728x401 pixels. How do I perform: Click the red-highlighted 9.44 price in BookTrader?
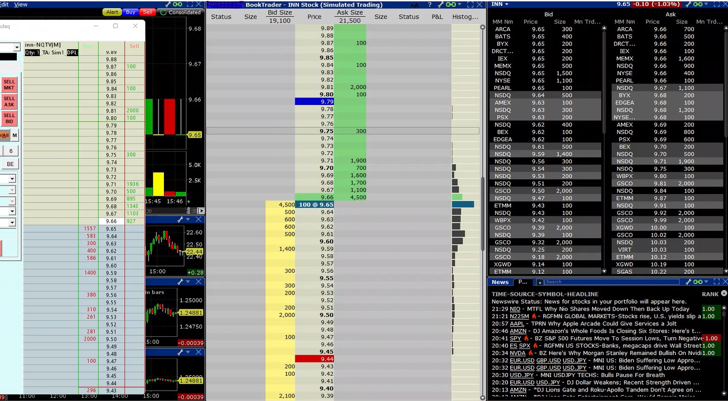tap(314, 359)
